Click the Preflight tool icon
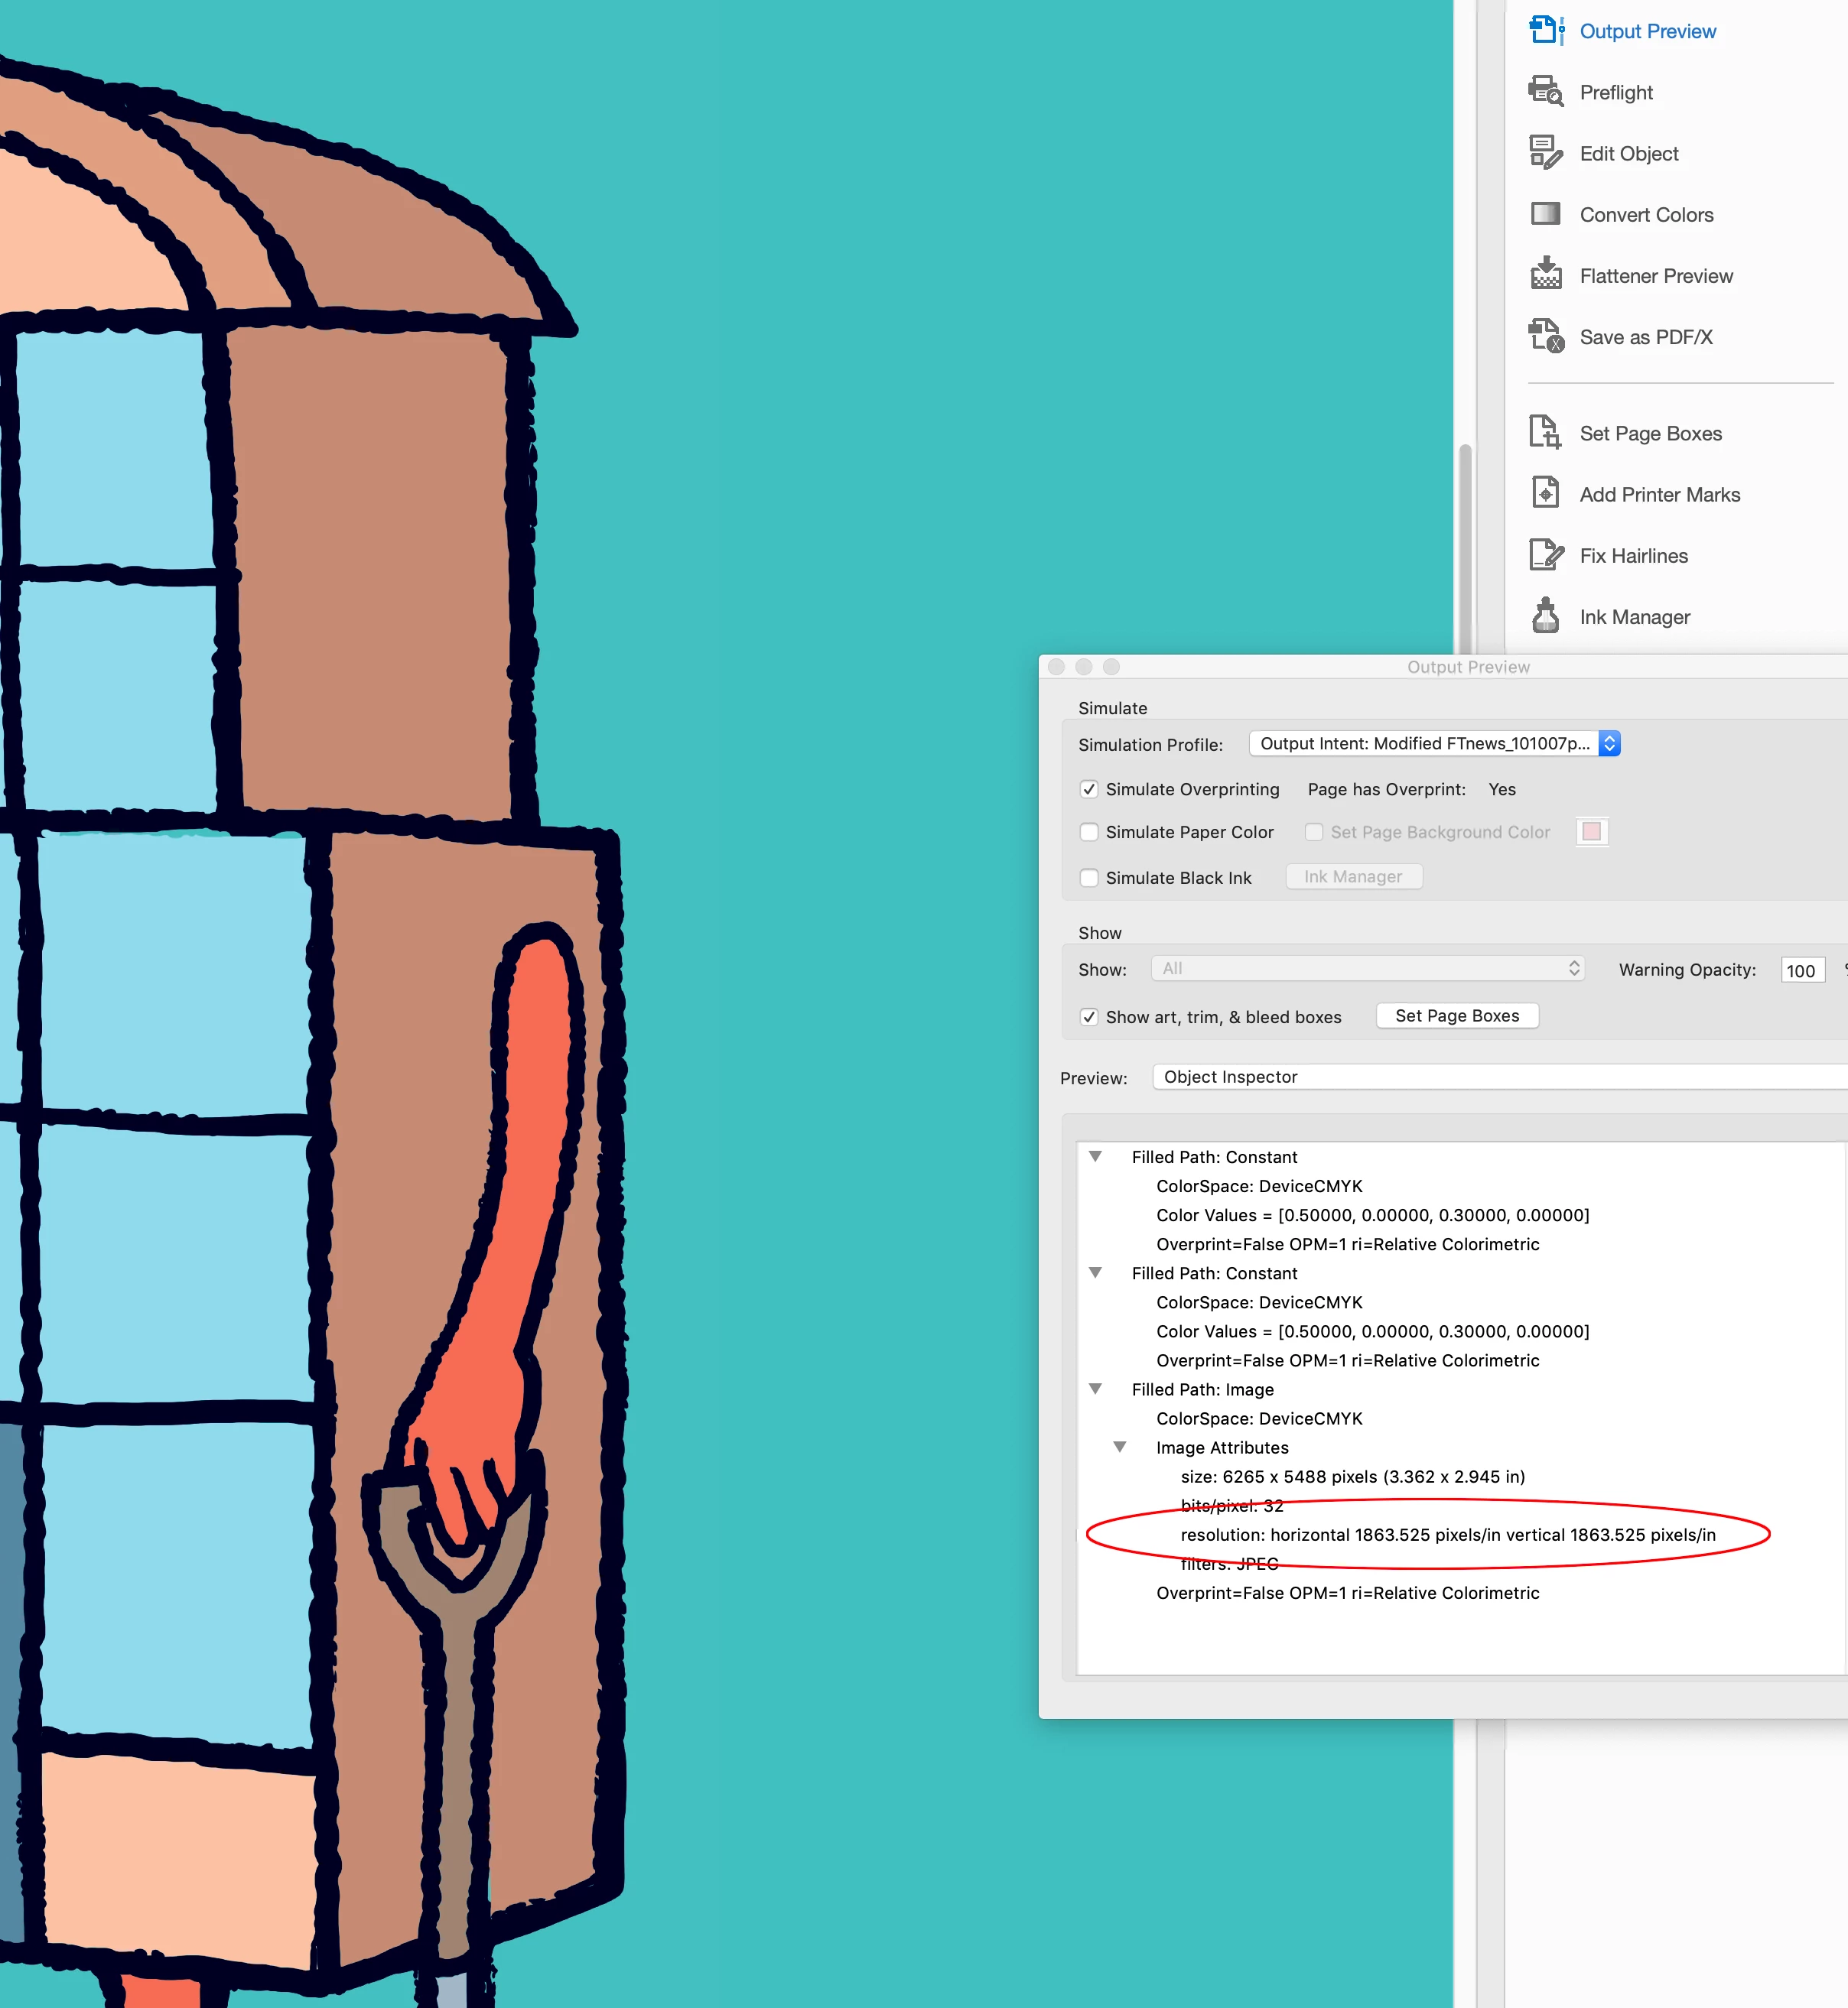Viewport: 1848px width, 2008px height. tap(1545, 92)
